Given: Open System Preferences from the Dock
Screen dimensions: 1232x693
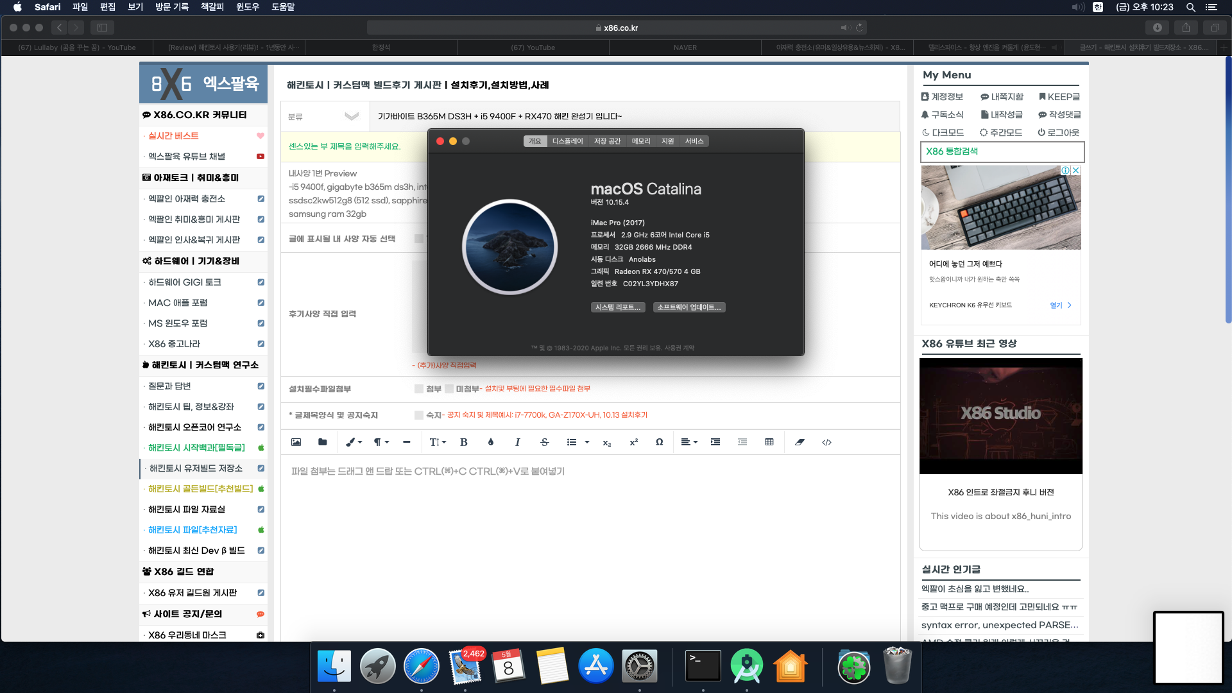Looking at the screenshot, I should pyautogui.click(x=640, y=666).
